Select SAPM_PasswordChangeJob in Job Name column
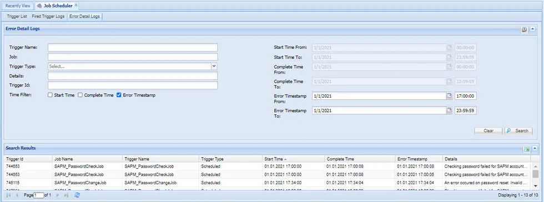The width and height of the screenshot is (544, 202). (87, 182)
